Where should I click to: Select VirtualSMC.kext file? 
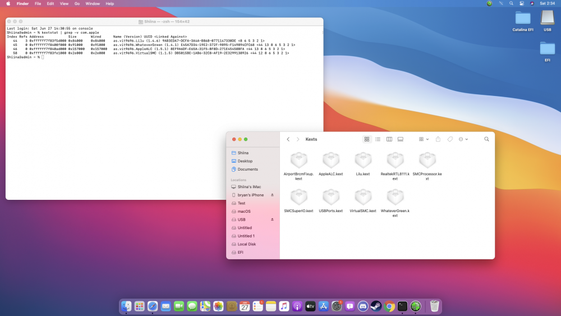click(x=363, y=201)
